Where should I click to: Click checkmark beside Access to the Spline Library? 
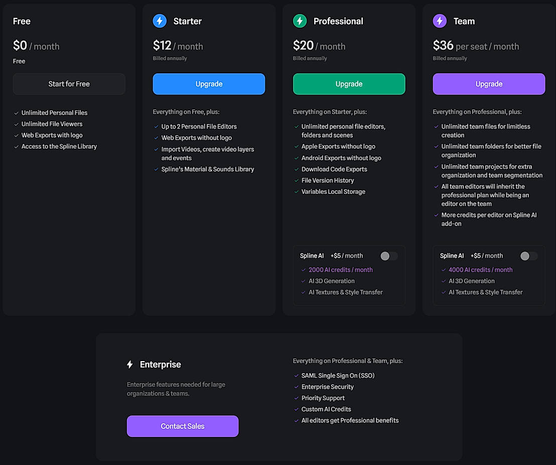coord(16,147)
